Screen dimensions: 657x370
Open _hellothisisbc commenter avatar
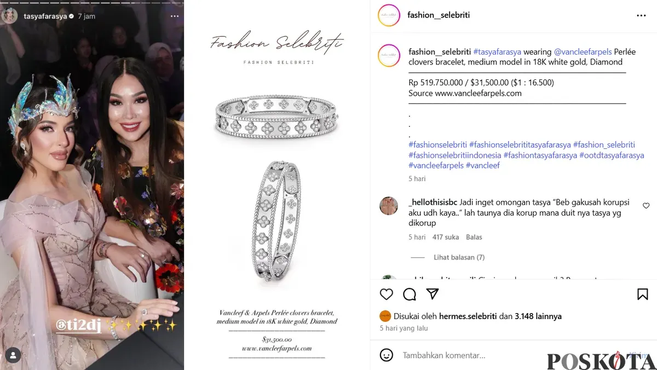point(389,206)
